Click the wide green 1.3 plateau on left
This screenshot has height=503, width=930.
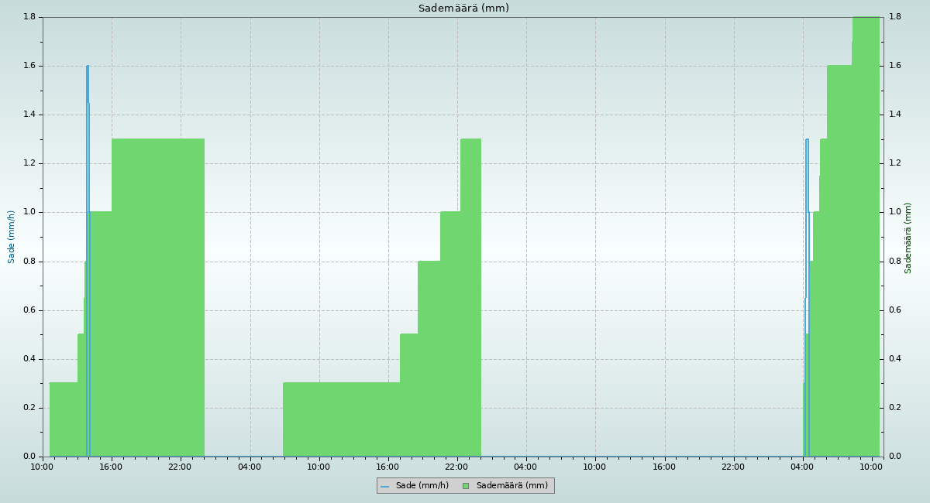click(158, 294)
